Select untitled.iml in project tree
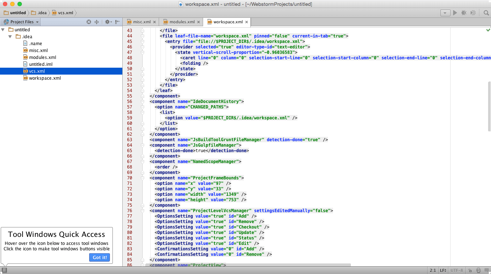Screen dimensions: 491x274 pyautogui.click(x=41, y=64)
